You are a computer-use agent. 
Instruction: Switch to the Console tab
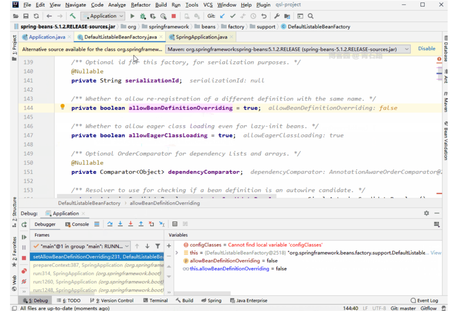coord(77,224)
